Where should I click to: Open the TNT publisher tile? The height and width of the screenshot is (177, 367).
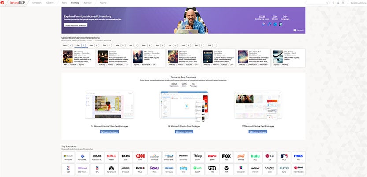coord(226,169)
